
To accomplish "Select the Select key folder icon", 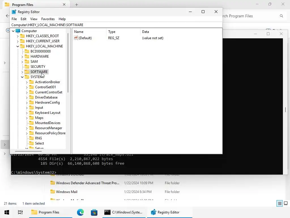I will 31,143.
